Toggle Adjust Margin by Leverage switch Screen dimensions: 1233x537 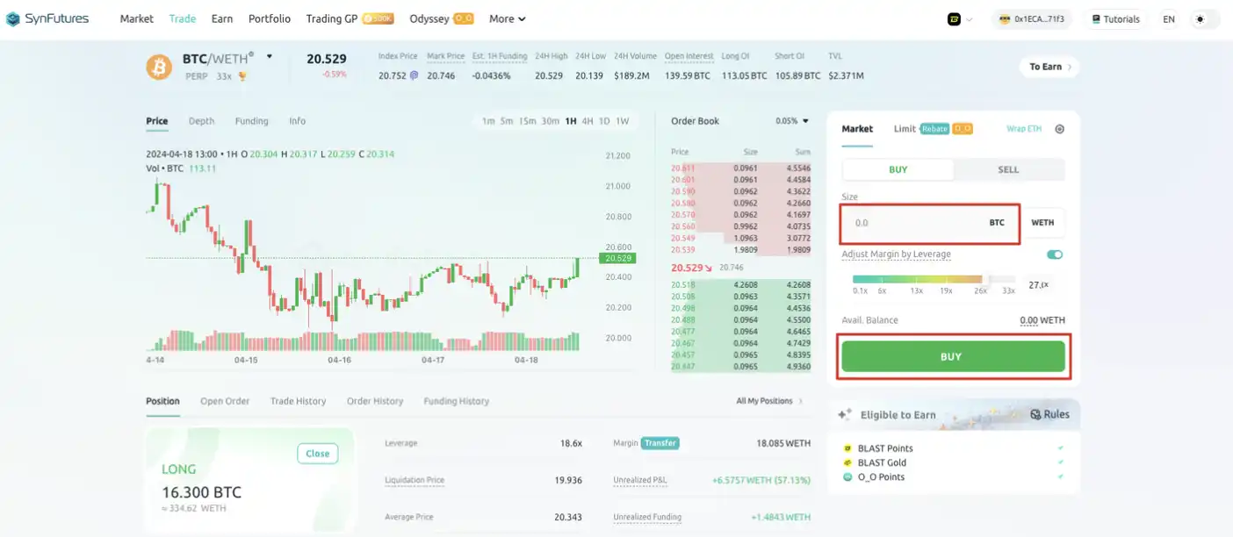(1054, 254)
